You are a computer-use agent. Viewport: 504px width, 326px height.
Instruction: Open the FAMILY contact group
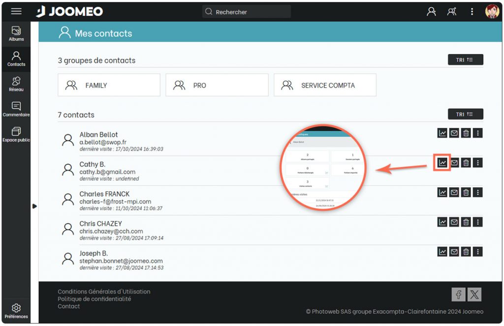pyautogui.click(x=109, y=85)
